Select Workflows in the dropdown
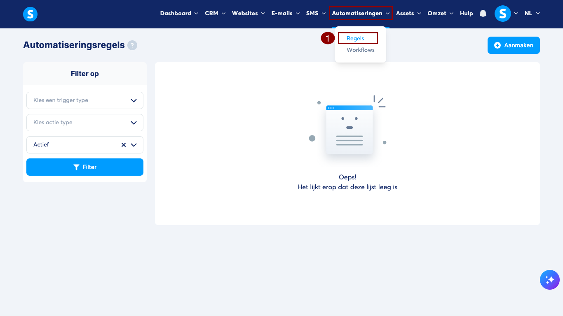563x316 pixels. [361, 50]
